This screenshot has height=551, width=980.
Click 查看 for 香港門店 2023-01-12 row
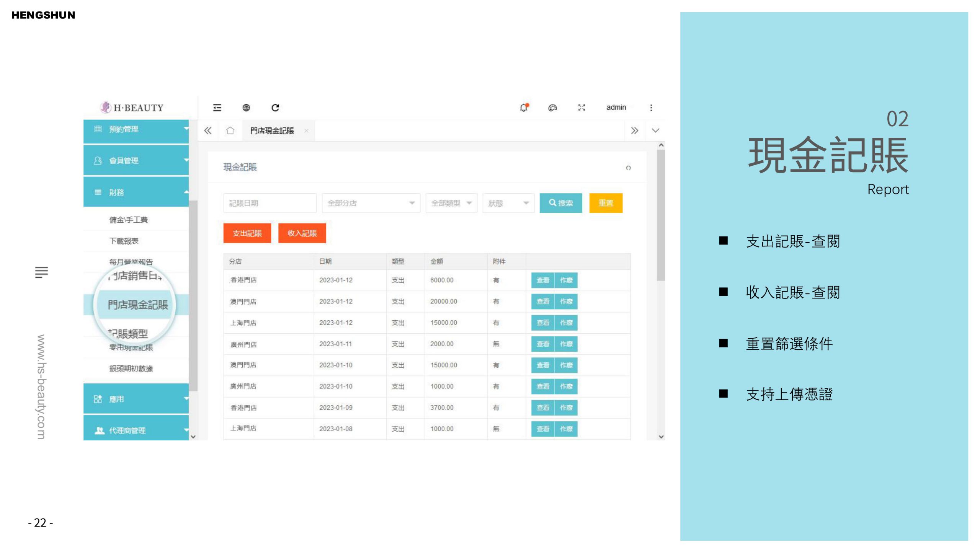(x=543, y=280)
